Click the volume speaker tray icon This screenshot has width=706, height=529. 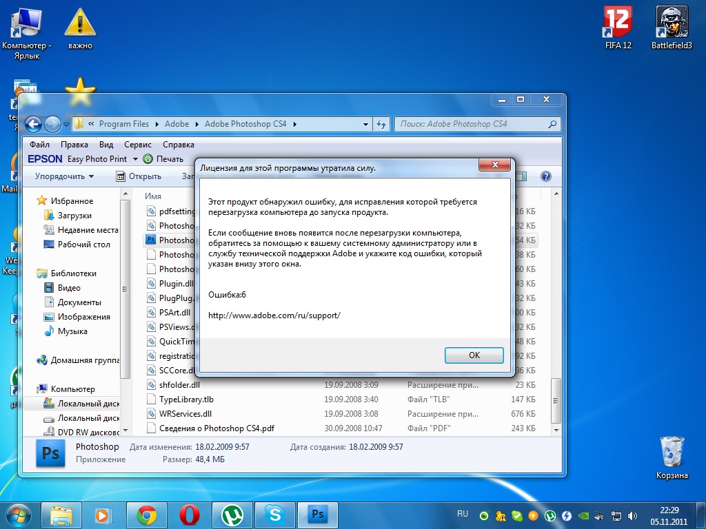[x=633, y=516]
